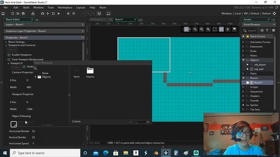Open the Start Page home icon
The image size is (280, 157).
(x=3, y=14)
